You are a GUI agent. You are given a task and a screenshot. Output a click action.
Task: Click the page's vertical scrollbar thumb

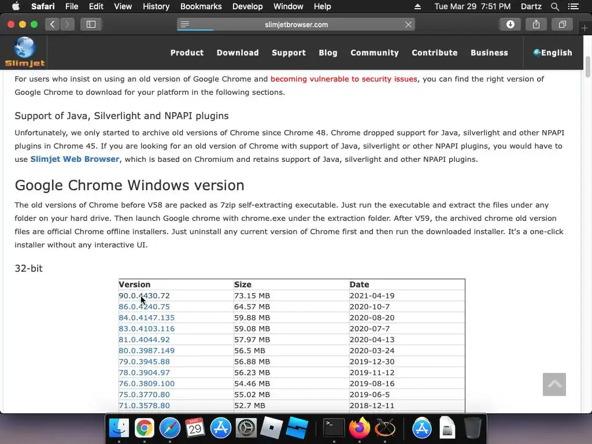click(x=588, y=67)
